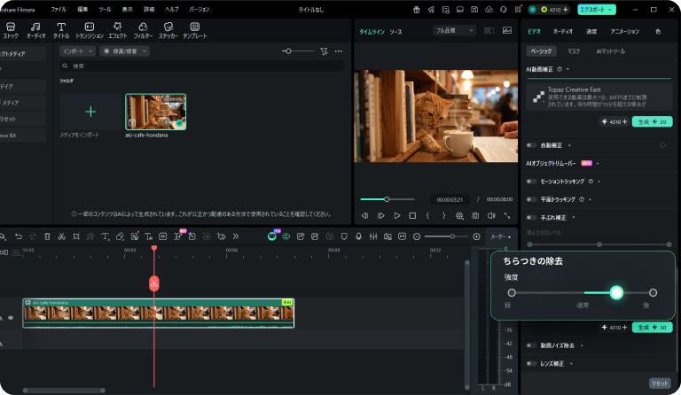Open the インポート dropdown
This screenshot has height=395, width=681.
[x=78, y=51]
